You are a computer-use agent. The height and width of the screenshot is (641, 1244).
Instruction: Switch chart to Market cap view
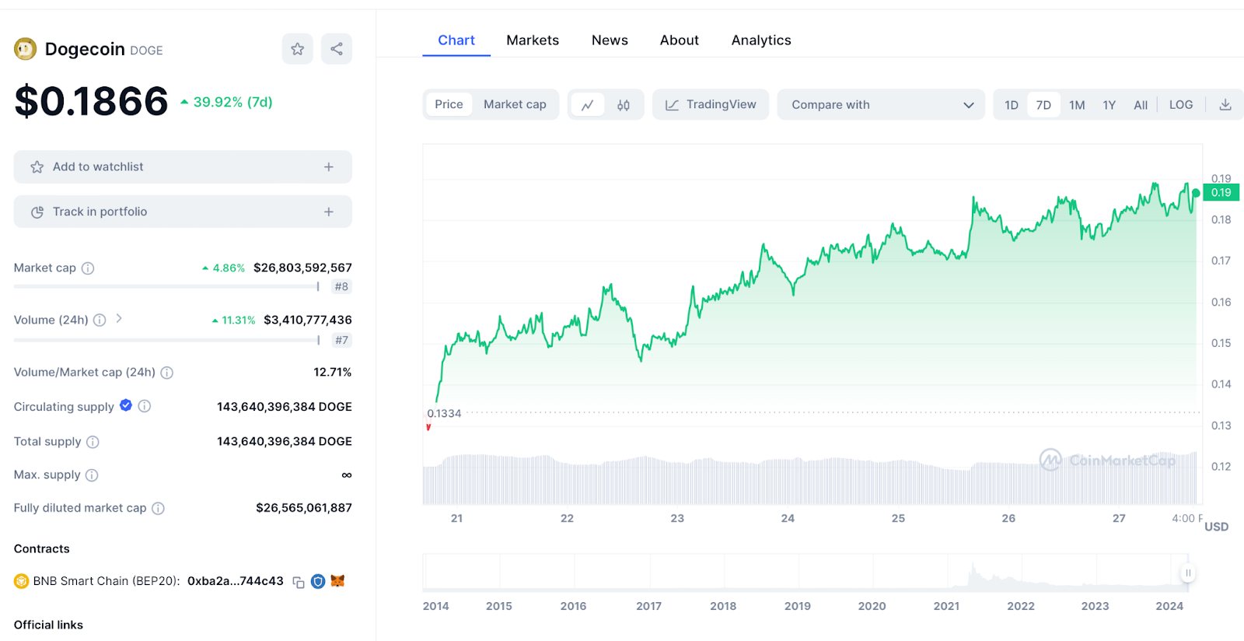point(515,104)
